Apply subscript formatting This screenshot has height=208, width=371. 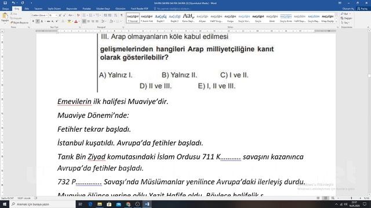[53, 21]
